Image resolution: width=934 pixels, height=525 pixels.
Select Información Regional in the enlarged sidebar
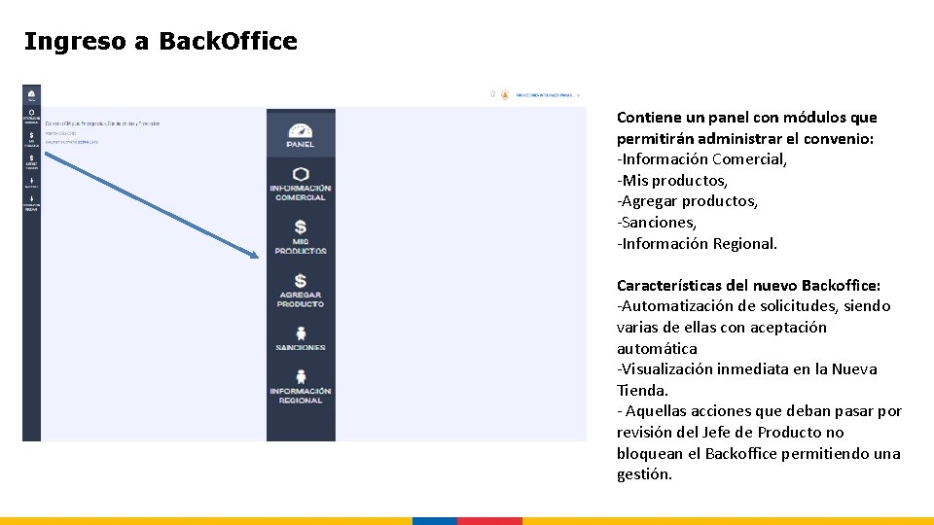click(x=301, y=386)
